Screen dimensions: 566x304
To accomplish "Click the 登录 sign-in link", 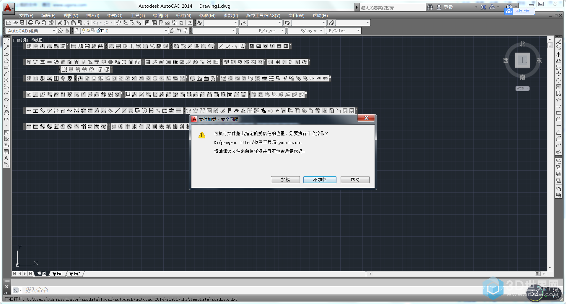I will coord(448,7).
